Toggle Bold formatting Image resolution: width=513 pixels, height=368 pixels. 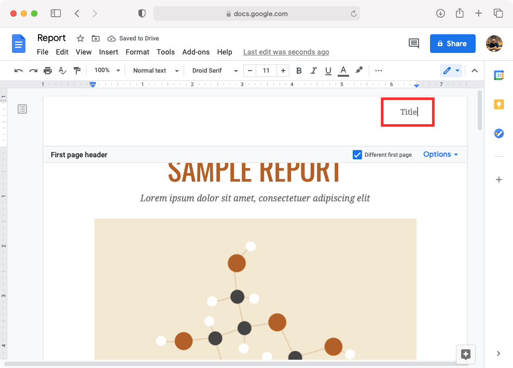point(299,71)
